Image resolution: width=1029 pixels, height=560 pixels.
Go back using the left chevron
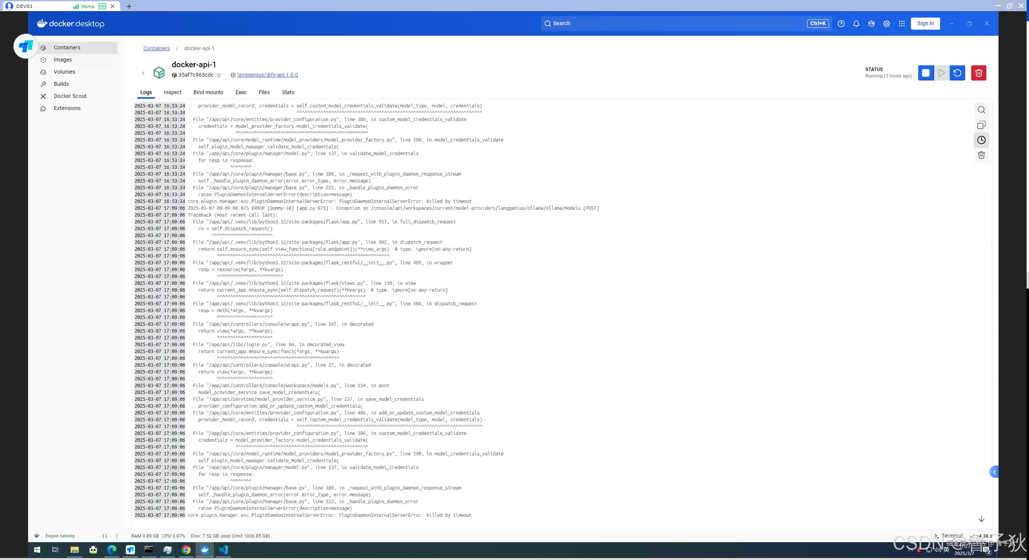[x=143, y=73]
